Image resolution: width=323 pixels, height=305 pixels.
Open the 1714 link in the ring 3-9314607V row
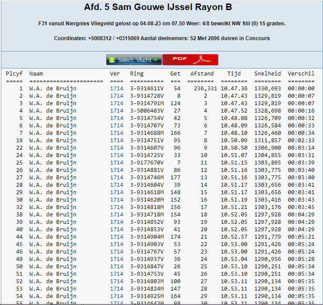(116, 148)
